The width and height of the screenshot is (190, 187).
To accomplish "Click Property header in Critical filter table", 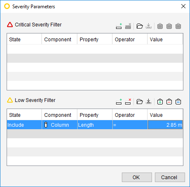I will point(95,39).
